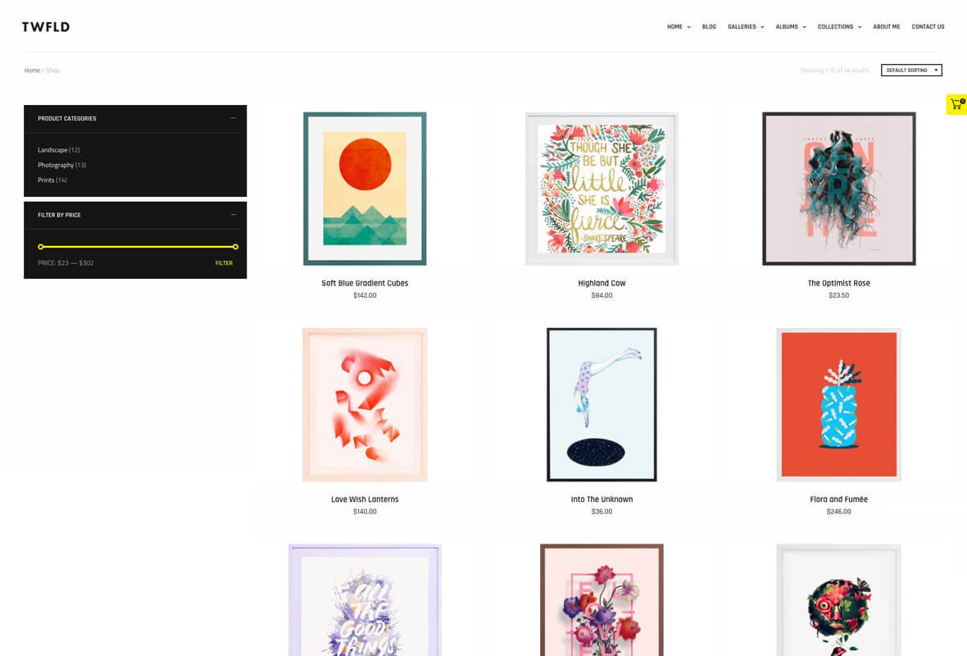967x656 pixels.
Task: Click the left price slider handle
Action: (41, 247)
